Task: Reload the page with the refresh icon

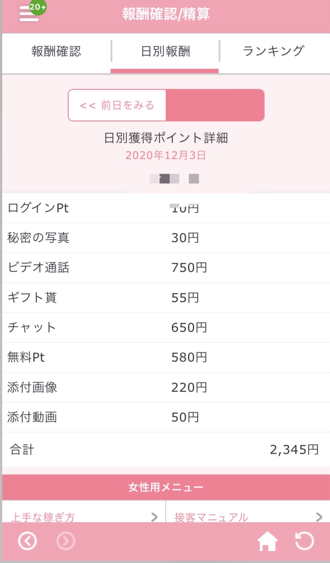Action: [304, 541]
